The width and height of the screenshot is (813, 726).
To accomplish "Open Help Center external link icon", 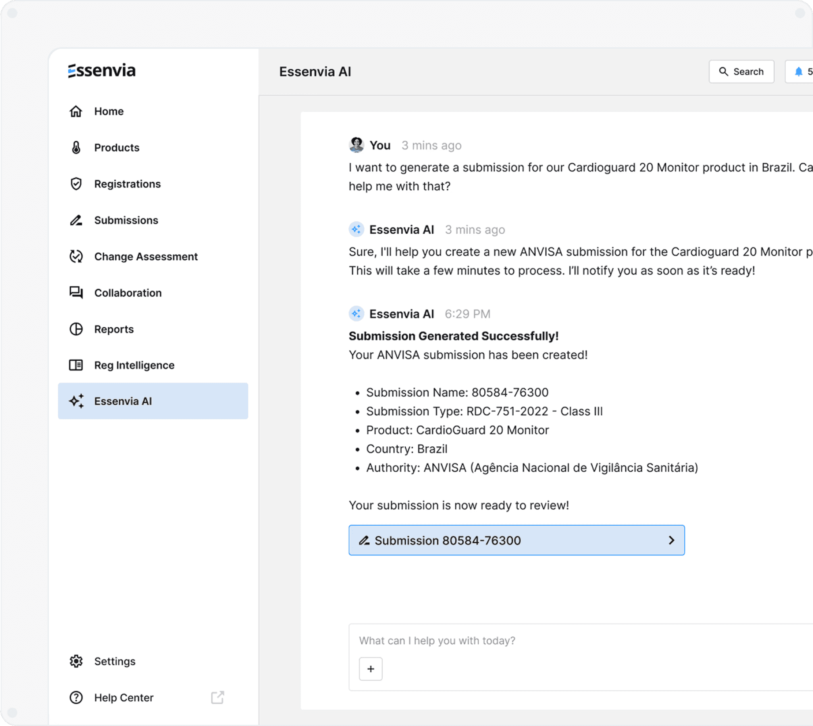I will (218, 698).
